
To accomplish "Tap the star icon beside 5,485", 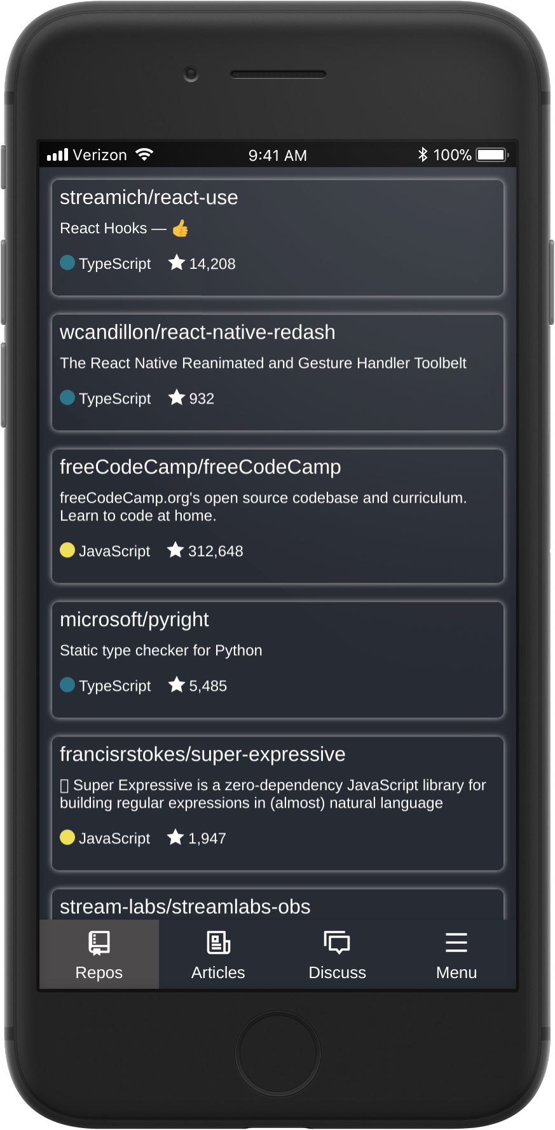I will pyautogui.click(x=177, y=684).
